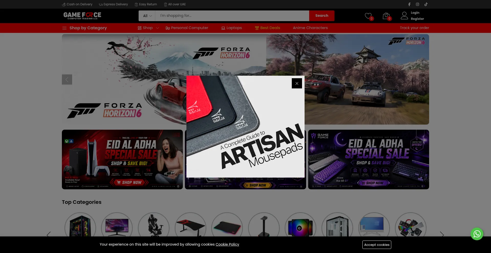Accept cookies in the bottom banner
Viewport: 491px width, 253px height.
[x=377, y=245]
